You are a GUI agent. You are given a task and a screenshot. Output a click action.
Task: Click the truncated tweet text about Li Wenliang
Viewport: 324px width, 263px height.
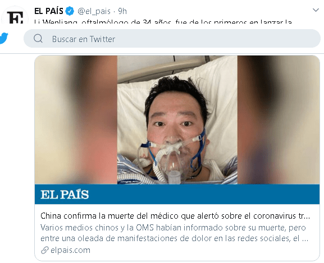tap(163, 21)
